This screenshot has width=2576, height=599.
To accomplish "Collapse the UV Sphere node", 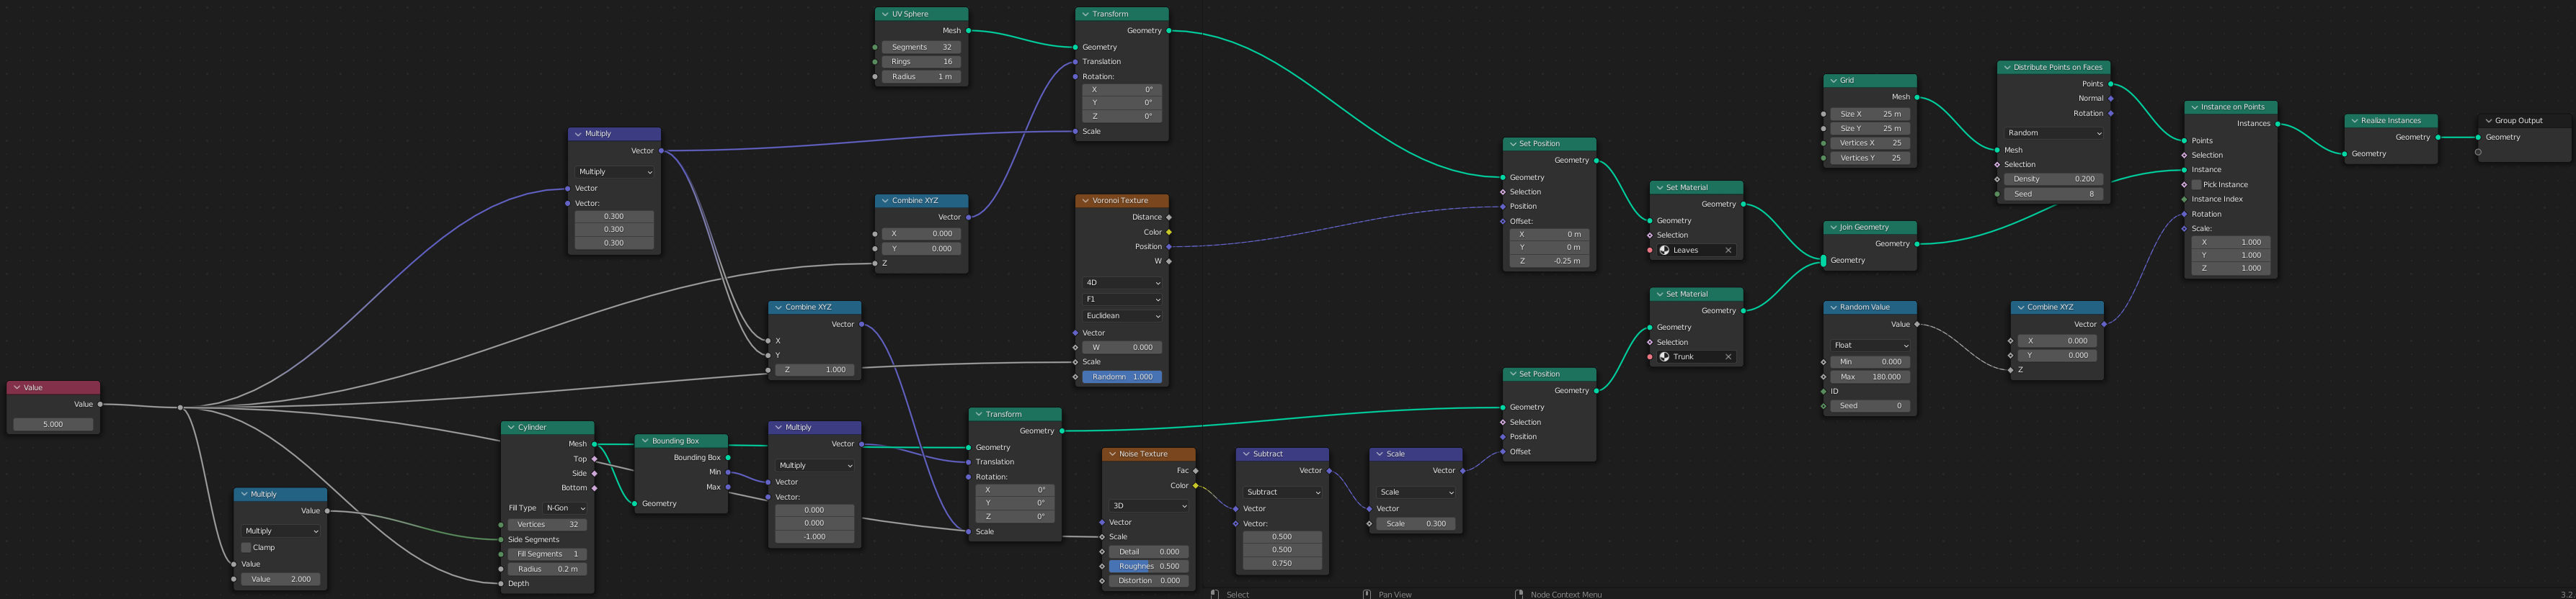I will pyautogui.click(x=885, y=14).
